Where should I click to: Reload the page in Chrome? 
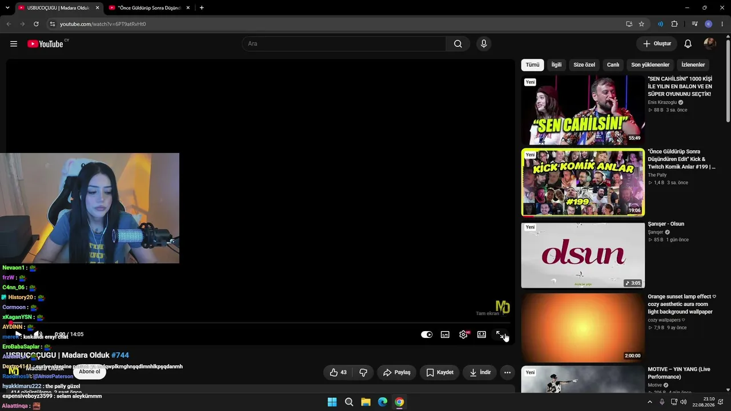point(36,24)
